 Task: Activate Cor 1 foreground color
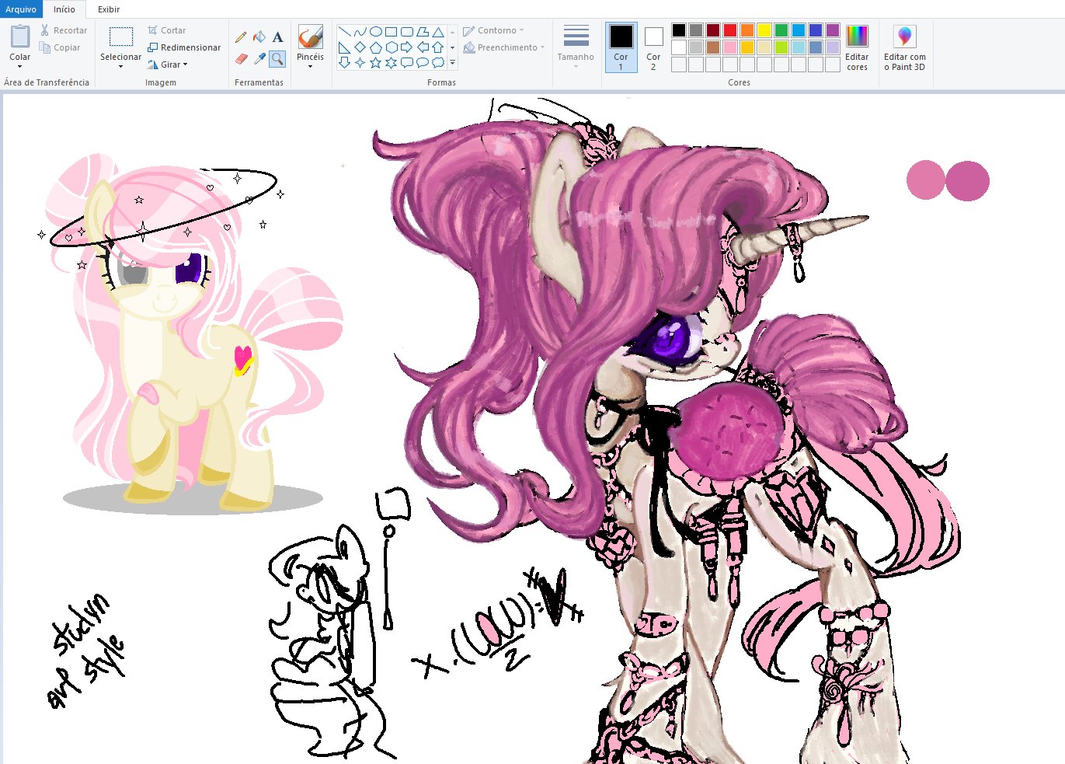coord(621,47)
